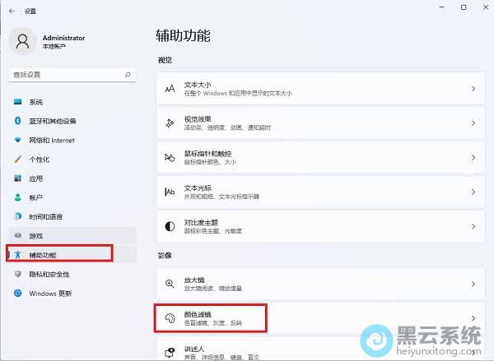Click the 鼠标指针和触控 pointer icon
This screenshot has width=494, height=361.
click(x=170, y=157)
